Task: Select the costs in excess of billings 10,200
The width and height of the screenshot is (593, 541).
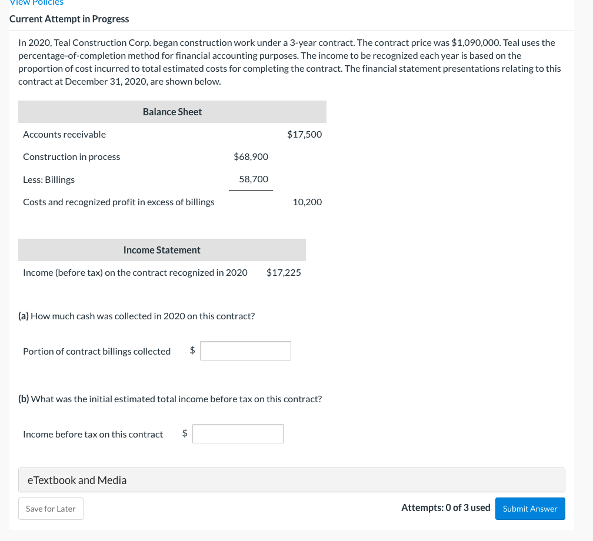Action: point(307,202)
